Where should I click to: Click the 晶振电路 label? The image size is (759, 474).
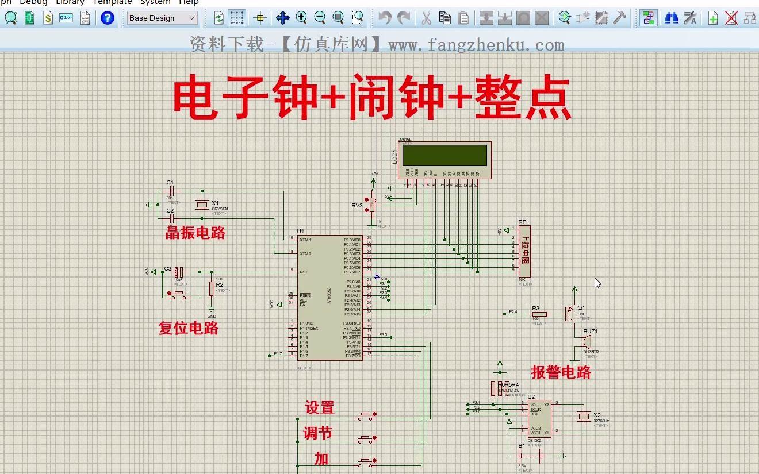pos(195,233)
